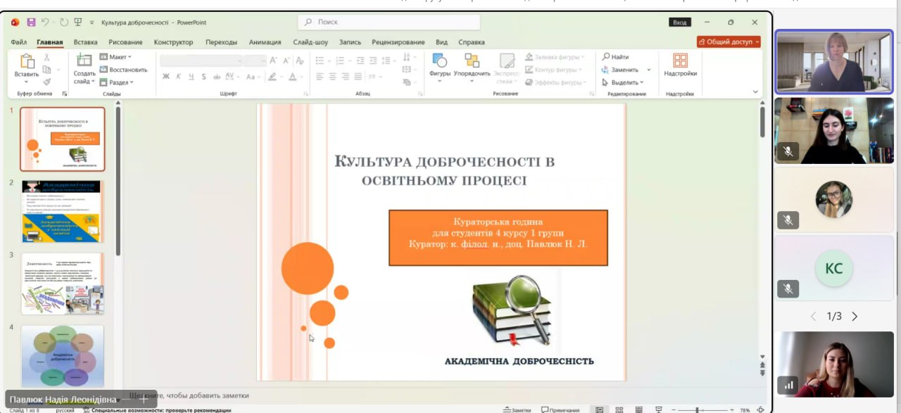Viewport: 901px width, 413px height.
Task: Toggle normal view button in status bar
Action: pos(599,409)
